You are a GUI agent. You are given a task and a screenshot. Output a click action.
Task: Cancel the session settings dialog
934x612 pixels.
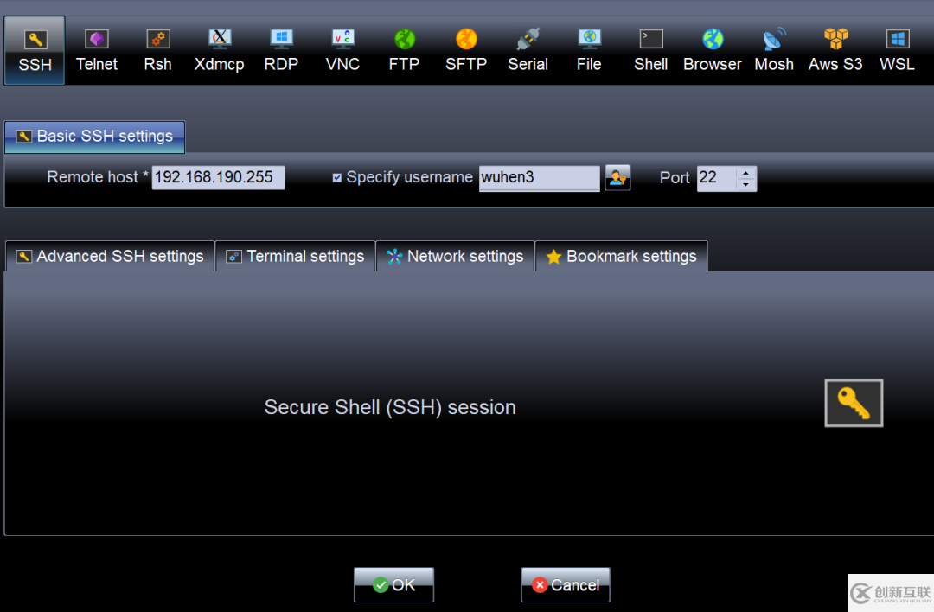[x=566, y=584]
